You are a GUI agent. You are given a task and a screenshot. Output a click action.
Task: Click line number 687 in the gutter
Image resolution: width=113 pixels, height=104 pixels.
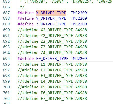tap(6, 13)
